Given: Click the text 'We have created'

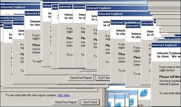Looking at the screenshot, I should 170,81.
